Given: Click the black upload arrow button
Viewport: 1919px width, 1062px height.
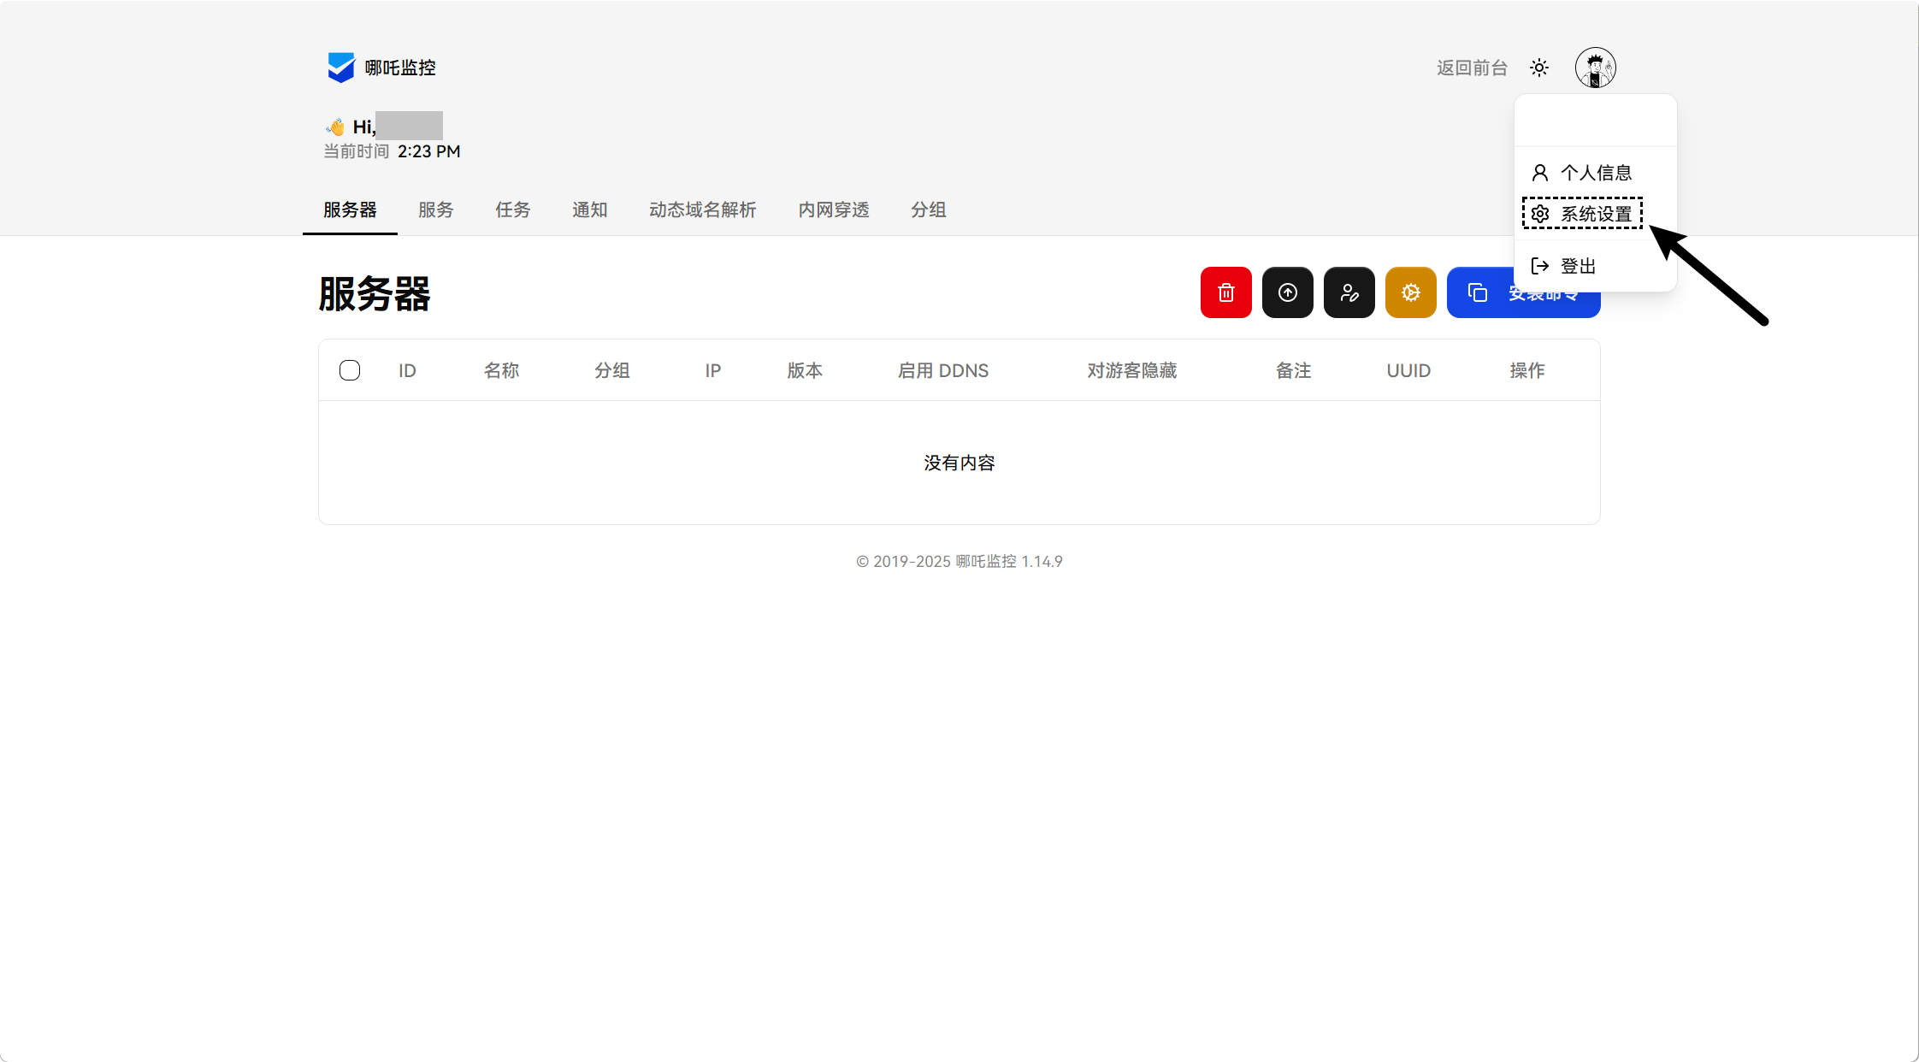Looking at the screenshot, I should pos(1287,292).
